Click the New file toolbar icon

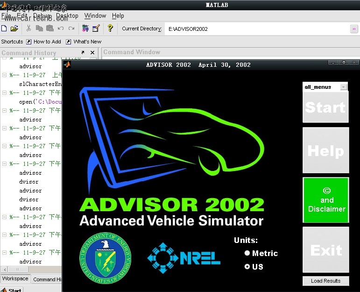point(4,28)
